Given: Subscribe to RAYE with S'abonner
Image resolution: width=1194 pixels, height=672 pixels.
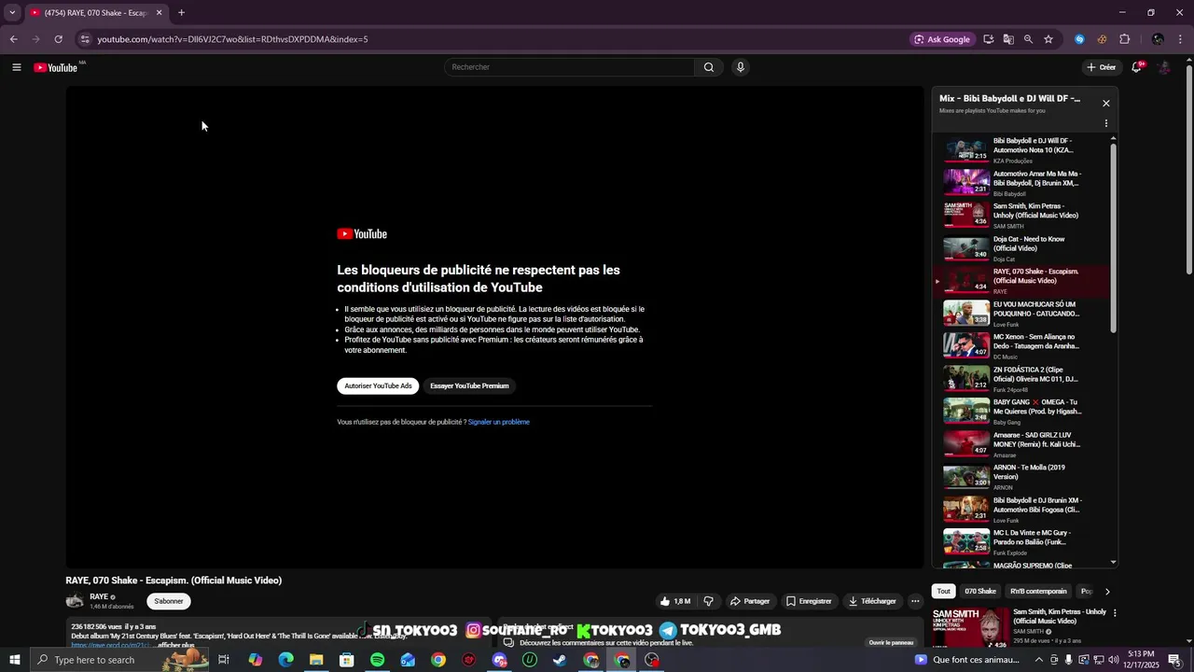Looking at the screenshot, I should click(169, 601).
